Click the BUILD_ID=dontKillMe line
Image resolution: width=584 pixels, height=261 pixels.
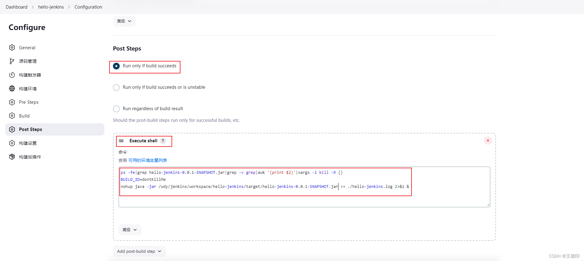click(x=143, y=180)
